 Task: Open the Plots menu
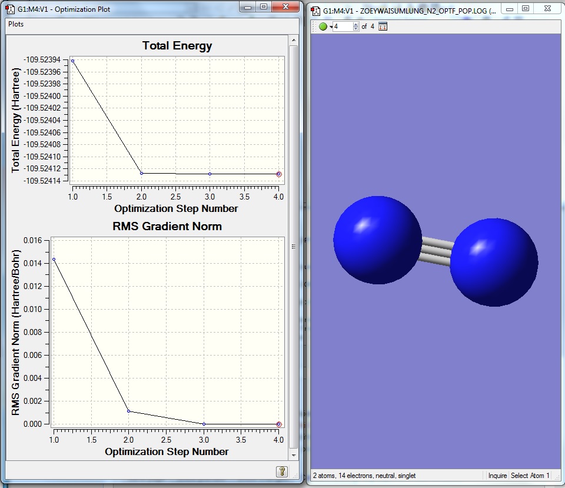tap(16, 24)
